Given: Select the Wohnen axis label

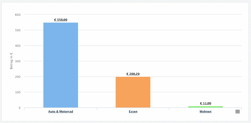Looking at the screenshot, I should 206,111.
